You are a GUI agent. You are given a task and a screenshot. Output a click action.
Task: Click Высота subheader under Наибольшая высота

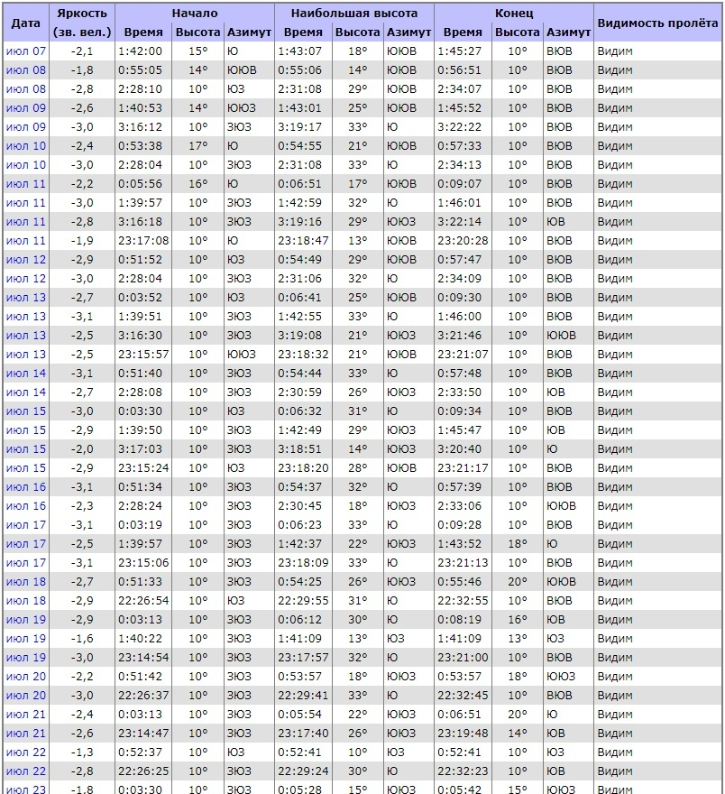pyautogui.click(x=358, y=32)
